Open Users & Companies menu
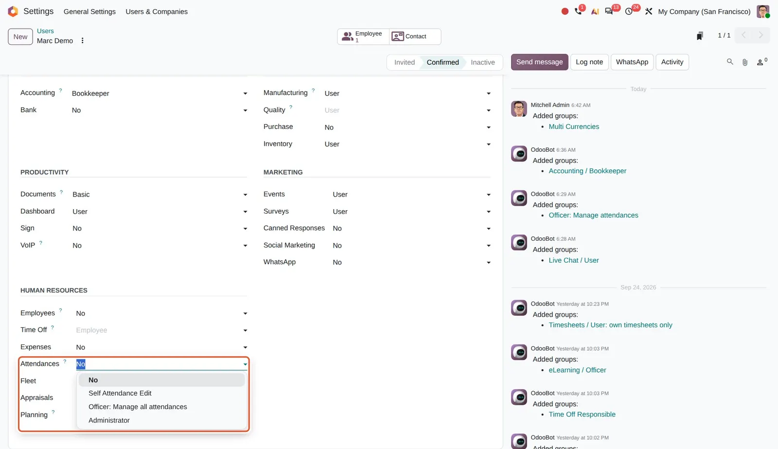This screenshot has width=778, height=449. [157, 12]
